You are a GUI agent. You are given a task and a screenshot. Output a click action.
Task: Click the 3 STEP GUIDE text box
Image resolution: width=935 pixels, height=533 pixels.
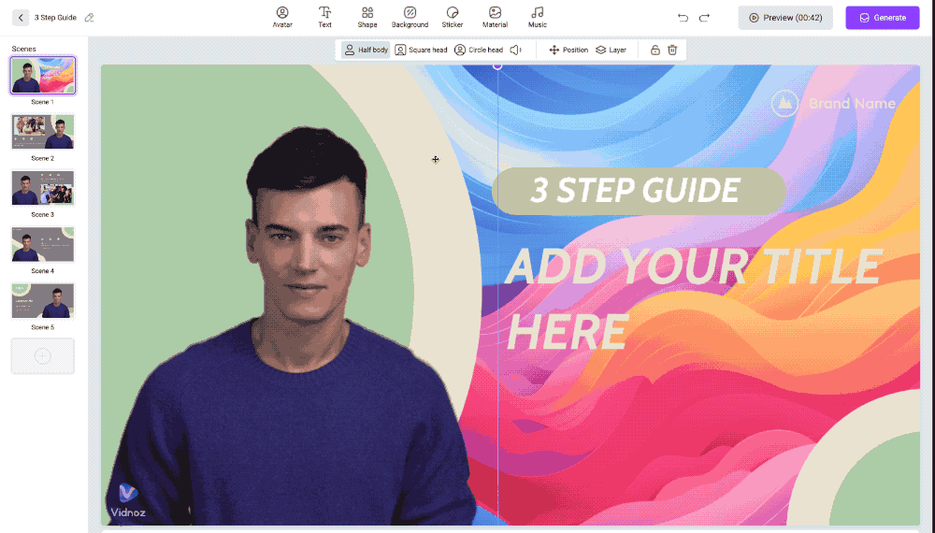click(639, 191)
